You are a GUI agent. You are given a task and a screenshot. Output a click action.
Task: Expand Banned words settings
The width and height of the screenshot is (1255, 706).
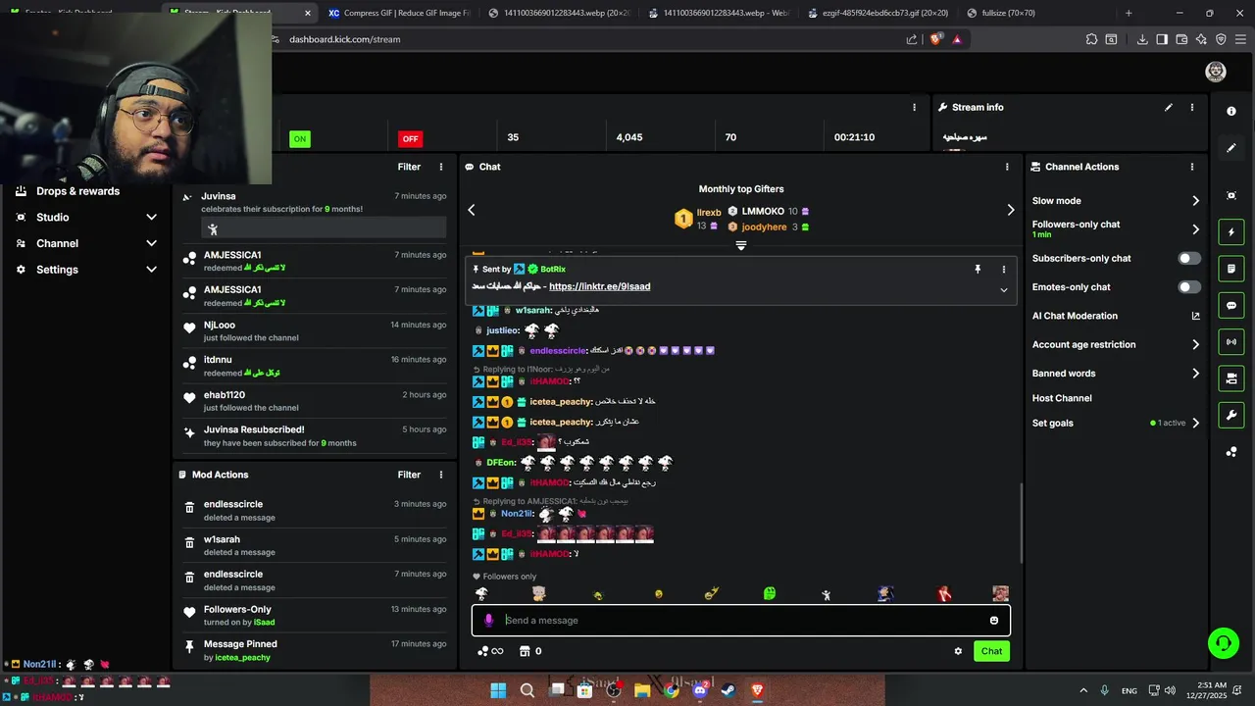pyautogui.click(x=1195, y=374)
